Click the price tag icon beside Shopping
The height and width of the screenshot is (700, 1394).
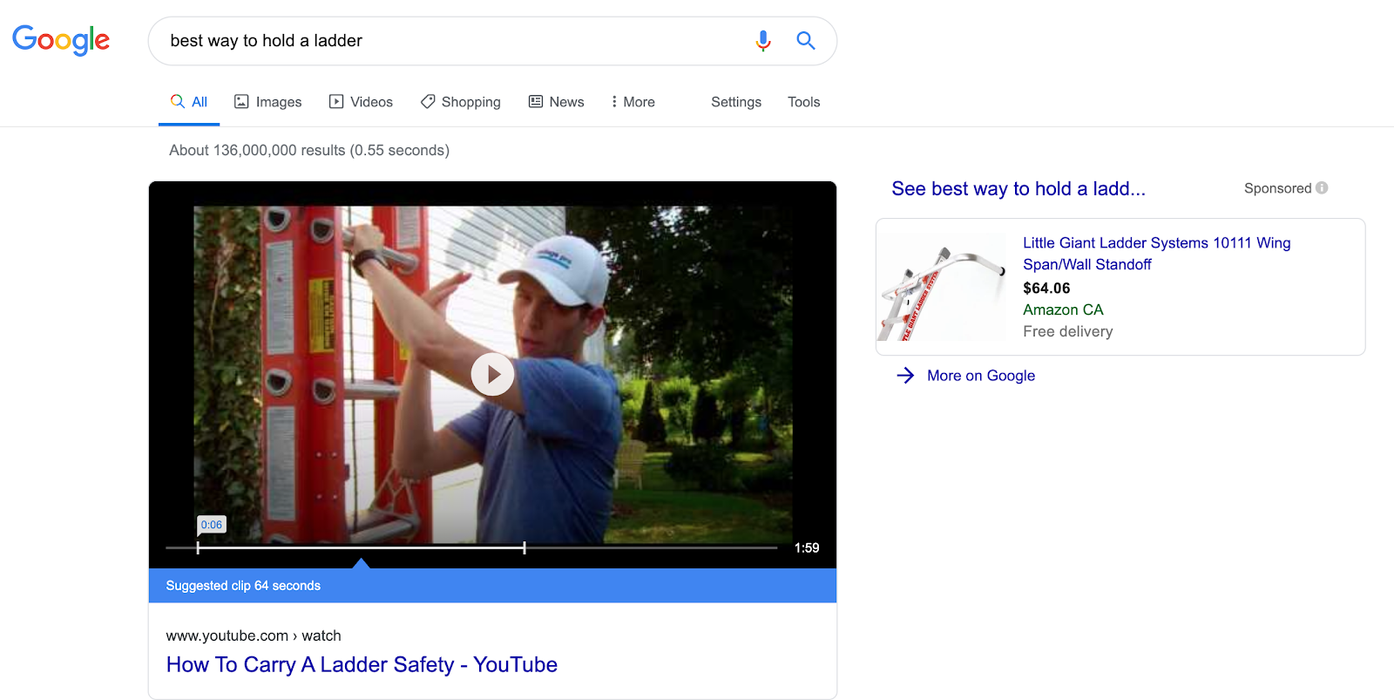click(x=426, y=101)
